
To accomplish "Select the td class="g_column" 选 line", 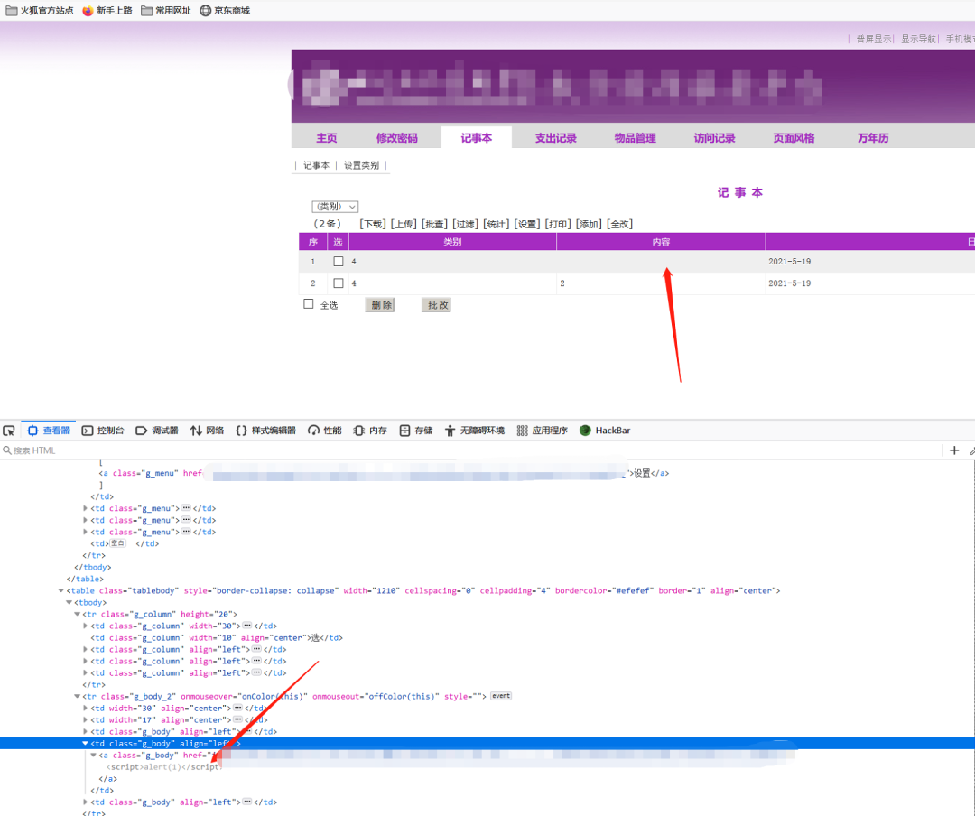I will 217,637.
